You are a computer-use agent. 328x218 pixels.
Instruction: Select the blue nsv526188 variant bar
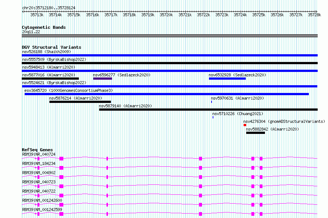170,55
